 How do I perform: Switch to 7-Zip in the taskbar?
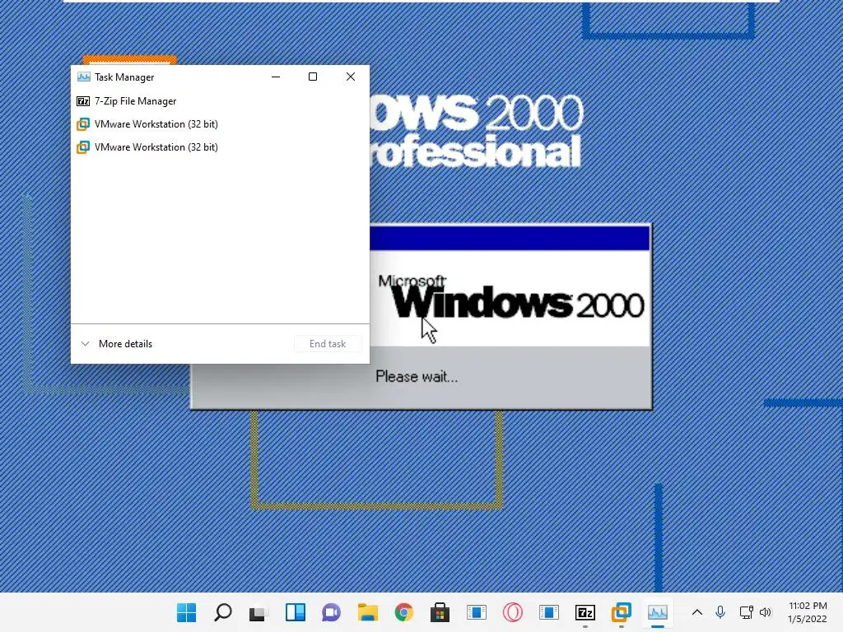(585, 612)
